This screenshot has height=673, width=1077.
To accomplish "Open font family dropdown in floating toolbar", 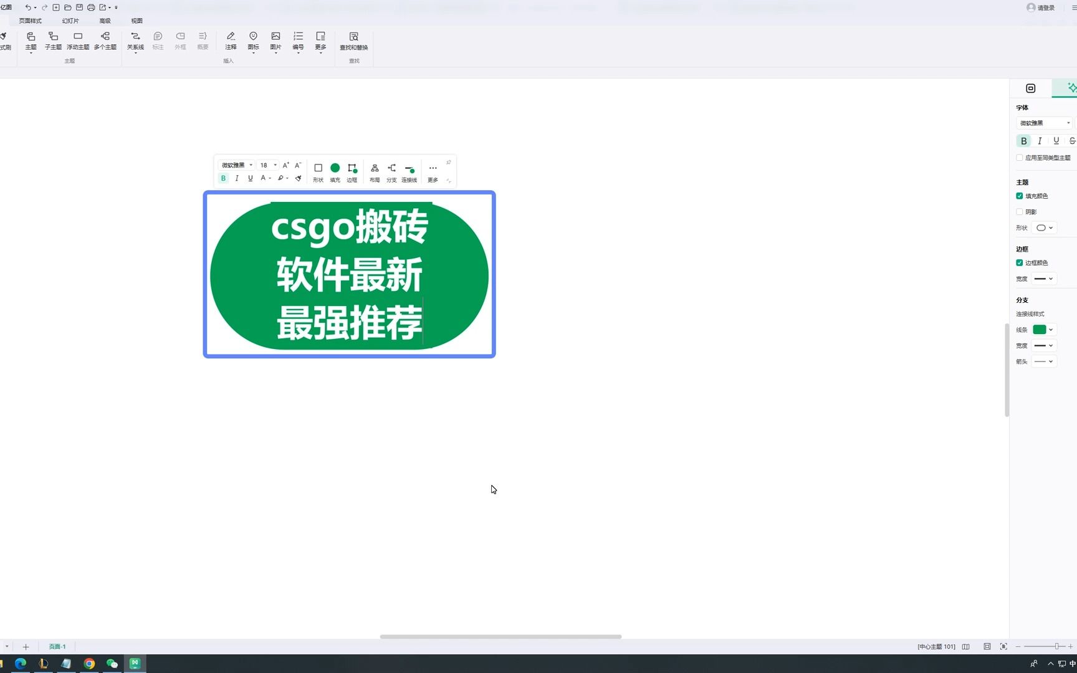I will pos(237,165).
